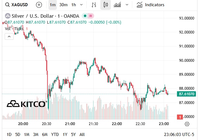This screenshot has height=140, width=199.
Task: Click the pink data-mode indicator badge
Action: click(90, 16)
